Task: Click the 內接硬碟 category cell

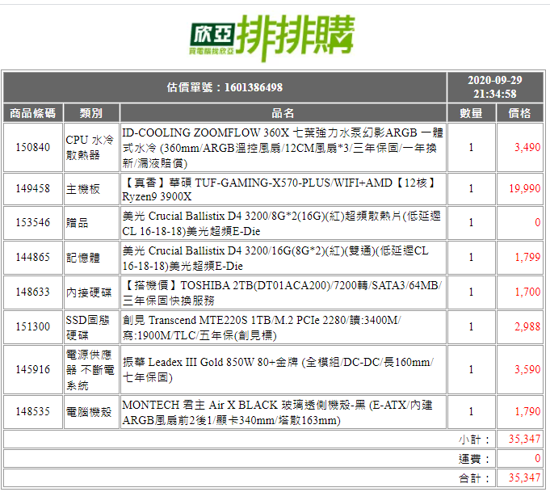Action: click(x=91, y=292)
